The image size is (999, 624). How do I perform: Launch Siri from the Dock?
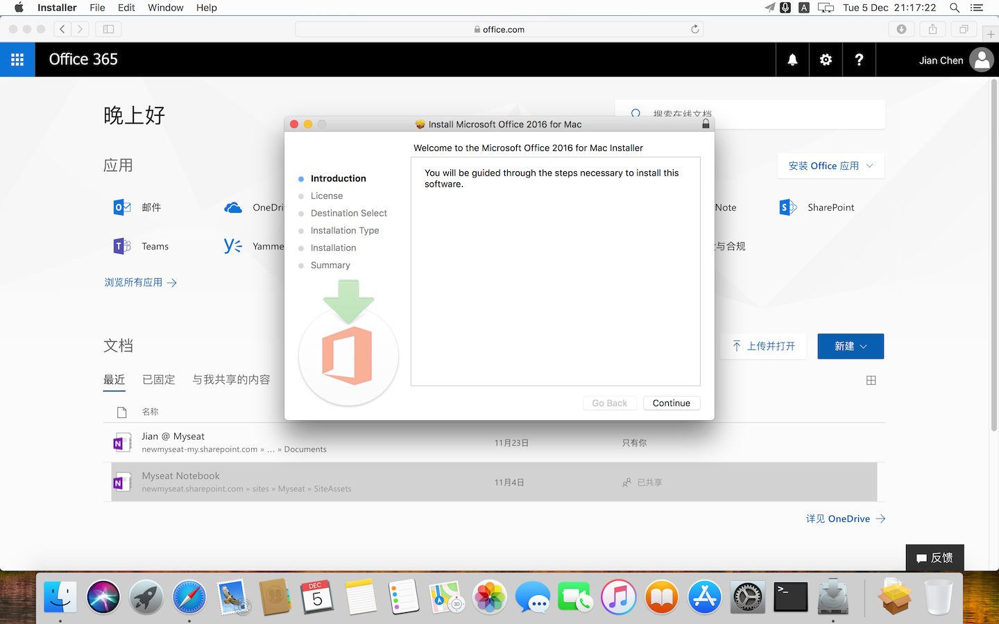tap(103, 597)
